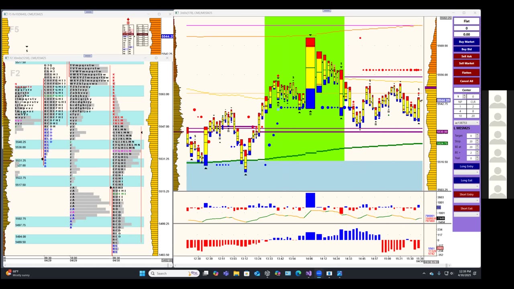Choose quantity preset 8
The height and width of the screenshot is (289, 514).
tap(473, 111)
